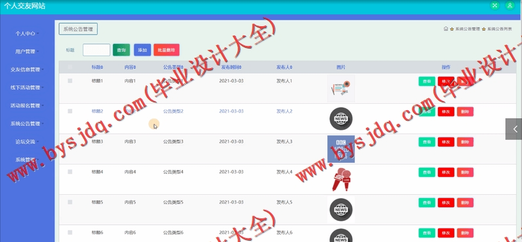The width and height of the screenshot is (522, 242).
Task: Focus the 标题 search input field
Action: tap(96, 50)
